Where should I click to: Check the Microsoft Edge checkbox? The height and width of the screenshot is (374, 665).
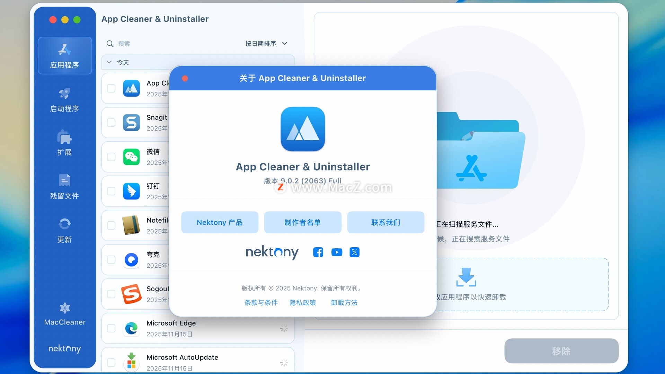111,328
